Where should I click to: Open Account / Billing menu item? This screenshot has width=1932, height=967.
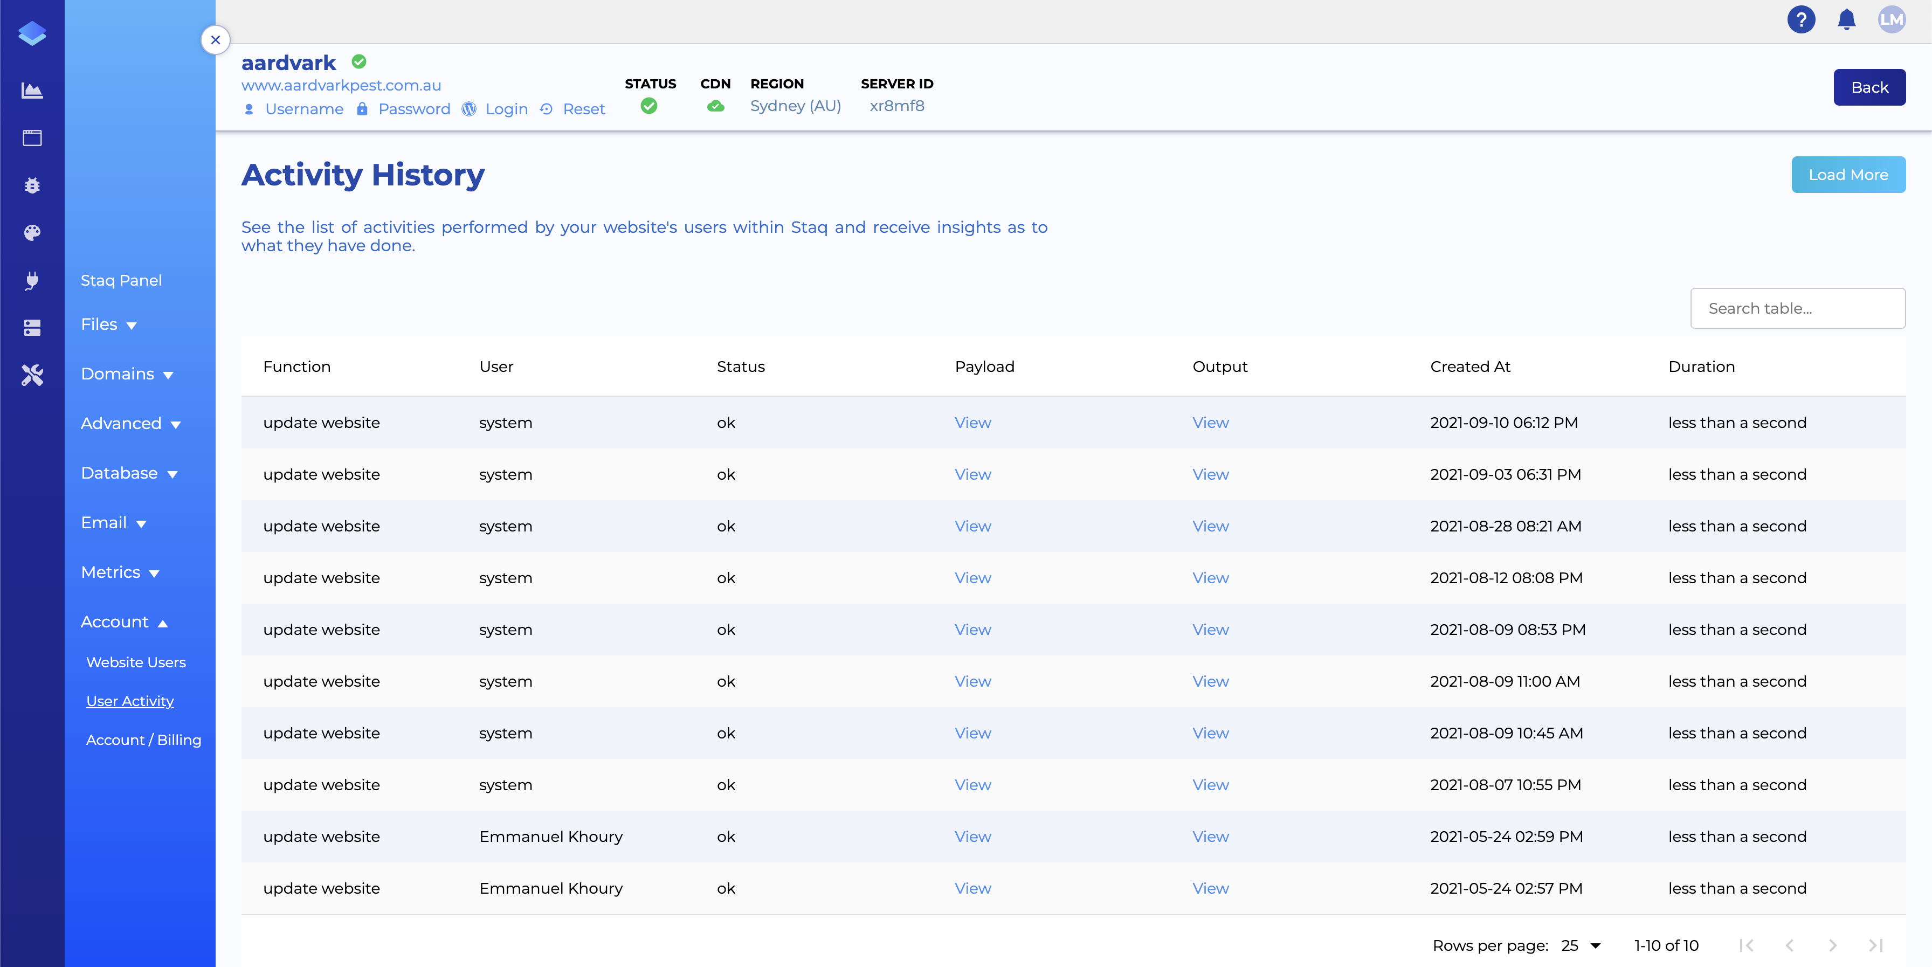[143, 740]
